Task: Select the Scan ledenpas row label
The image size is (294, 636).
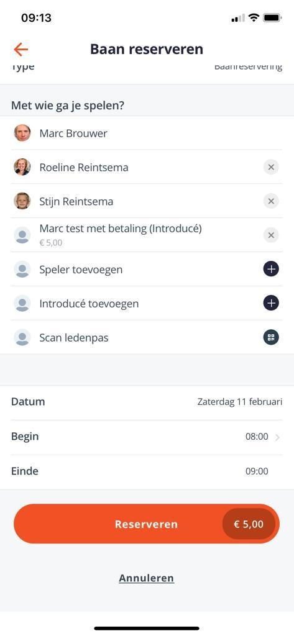Action: point(74,338)
